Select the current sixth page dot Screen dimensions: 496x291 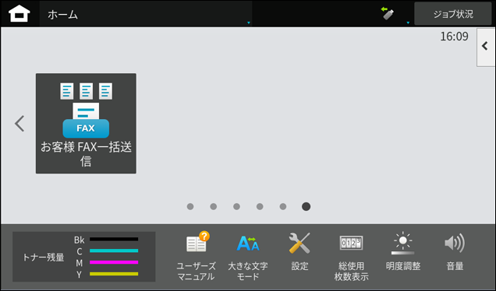pyautogui.click(x=306, y=206)
